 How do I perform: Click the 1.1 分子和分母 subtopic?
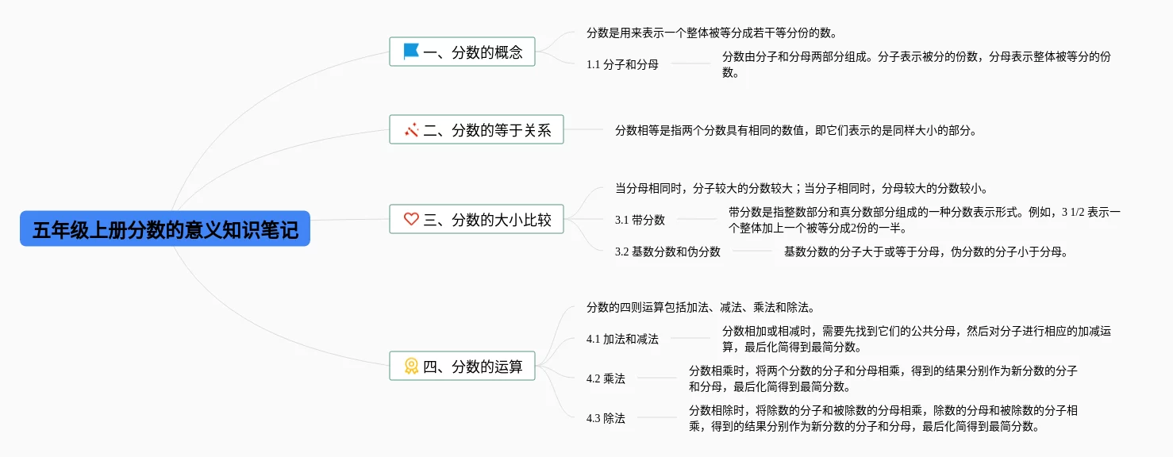click(x=622, y=65)
